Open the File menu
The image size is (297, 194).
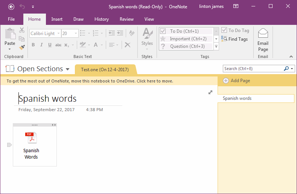11,19
